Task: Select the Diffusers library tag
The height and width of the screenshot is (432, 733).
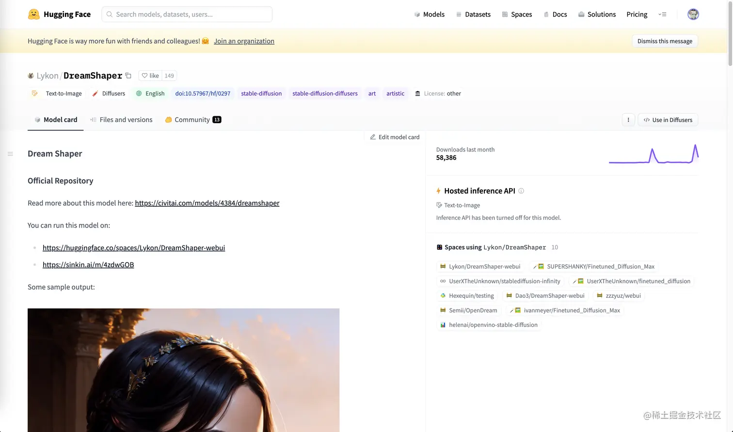Action: click(109, 93)
